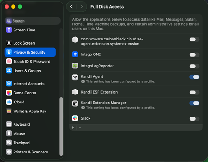Select the com.vmware.carbonblack extension name
208x162 pixels.
pos(112,41)
